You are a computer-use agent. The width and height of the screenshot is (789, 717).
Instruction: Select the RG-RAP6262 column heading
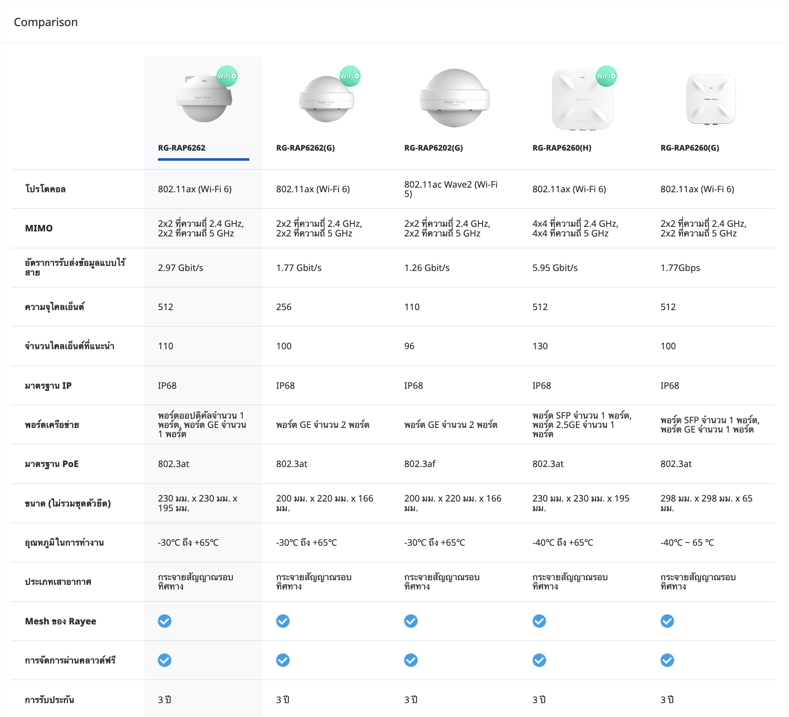click(x=181, y=148)
